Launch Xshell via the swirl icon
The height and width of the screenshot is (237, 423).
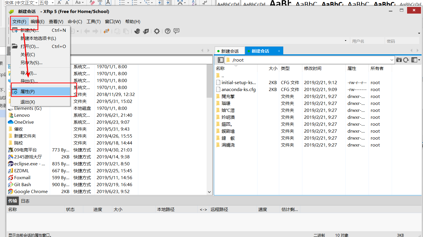[137, 31]
